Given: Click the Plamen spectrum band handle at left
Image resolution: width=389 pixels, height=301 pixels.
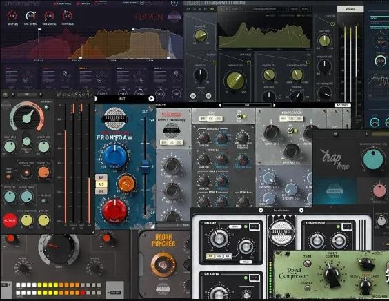Looking at the screenshot, I should 39,29.
